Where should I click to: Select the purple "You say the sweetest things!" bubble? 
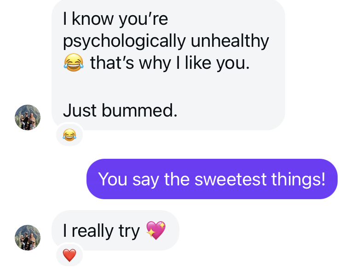(x=212, y=179)
